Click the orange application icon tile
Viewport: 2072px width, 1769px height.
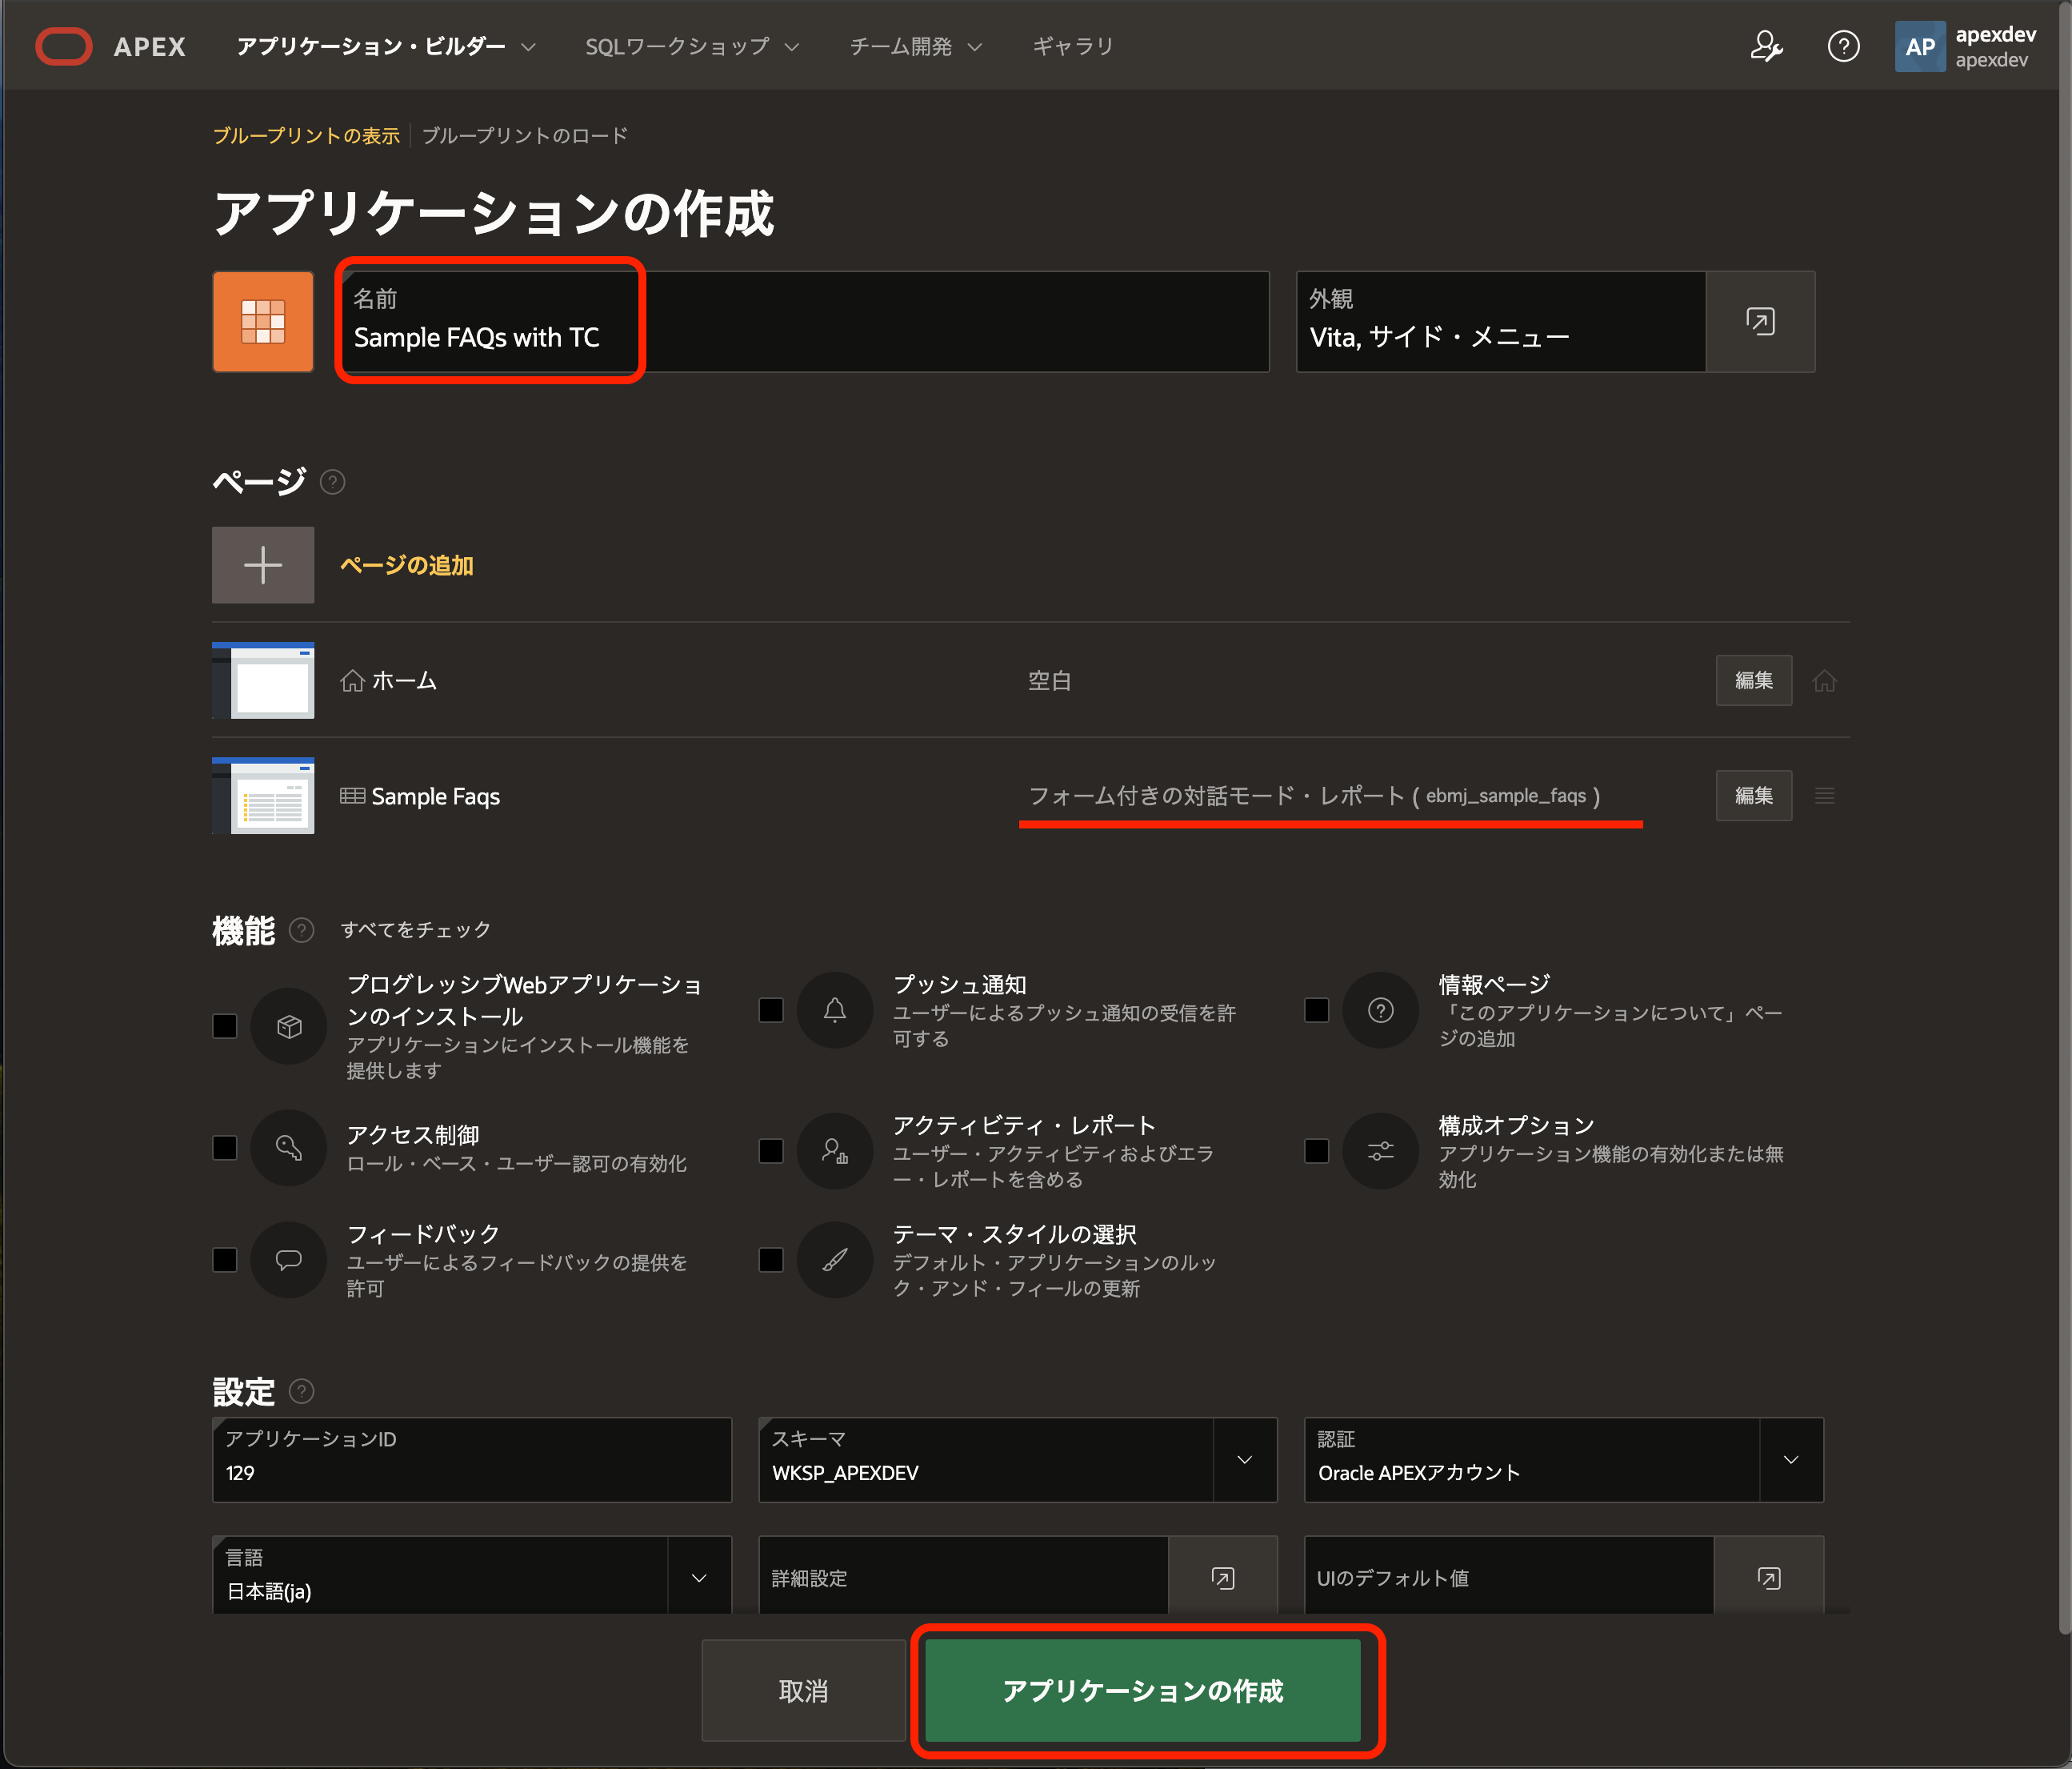[x=263, y=321]
